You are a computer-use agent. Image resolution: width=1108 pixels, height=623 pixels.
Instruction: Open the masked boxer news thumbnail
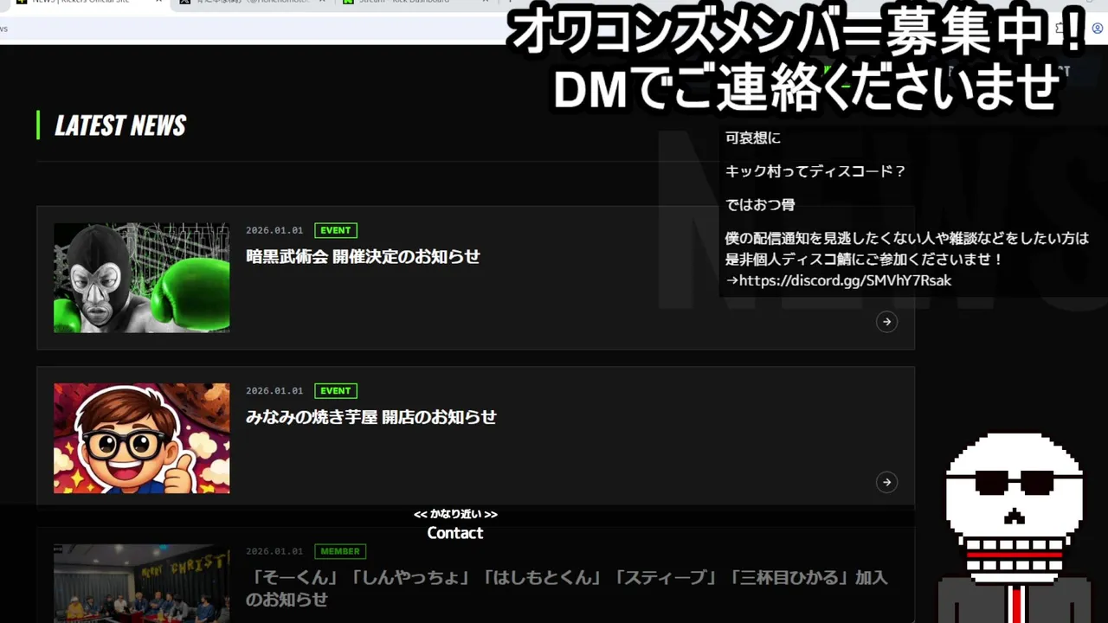click(x=142, y=278)
